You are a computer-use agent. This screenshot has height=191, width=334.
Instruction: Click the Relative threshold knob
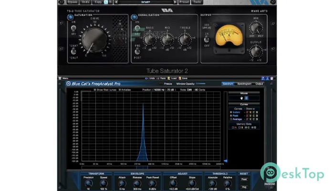point(228,183)
